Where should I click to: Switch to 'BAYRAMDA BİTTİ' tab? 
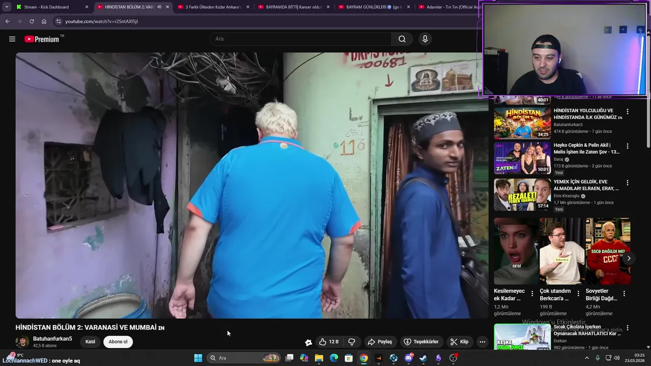tap(293, 7)
